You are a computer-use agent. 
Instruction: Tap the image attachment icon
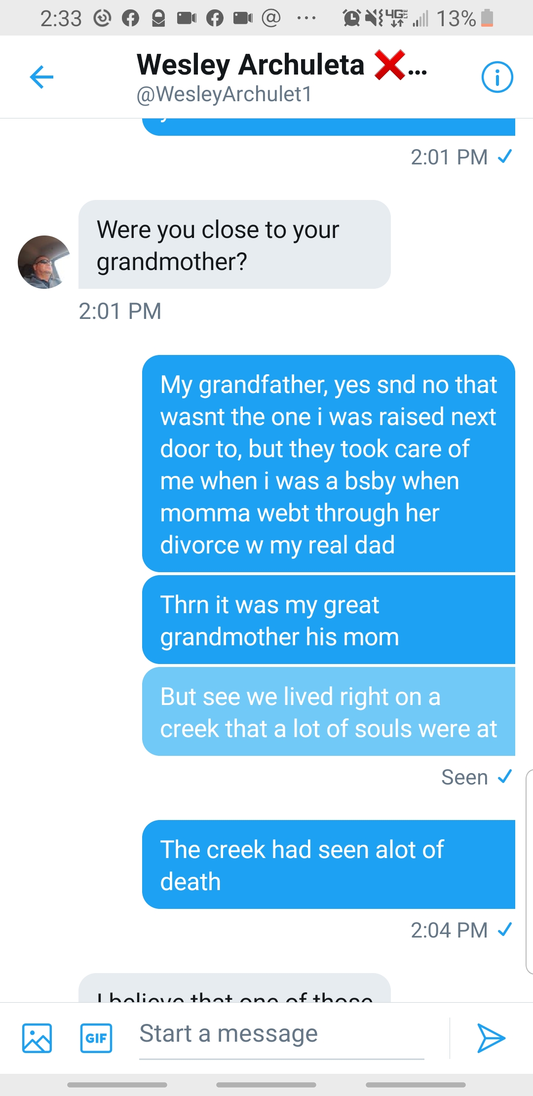[x=37, y=1038]
